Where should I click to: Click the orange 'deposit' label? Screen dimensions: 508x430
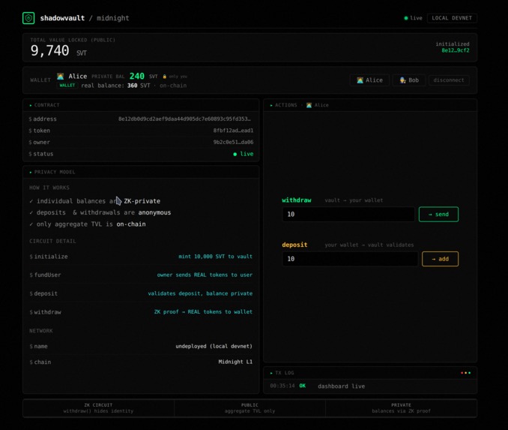294,245
